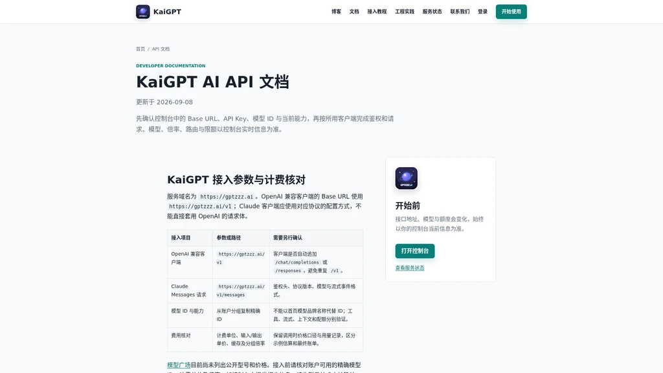The width and height of the screenshot is (663, 373).
Task: Click the 需要另行确认 table header
Action: click(x=316, y=238)
